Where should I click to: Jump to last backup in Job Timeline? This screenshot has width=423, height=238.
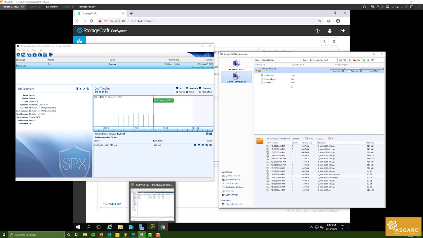(x=106, y=92)
